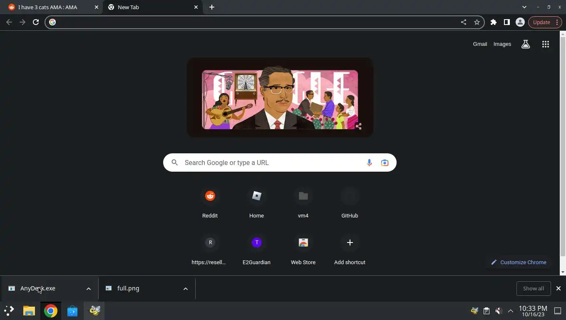Click Show all downloads button
The height and width of the screenshot is (320, 566).
(534, 288)
